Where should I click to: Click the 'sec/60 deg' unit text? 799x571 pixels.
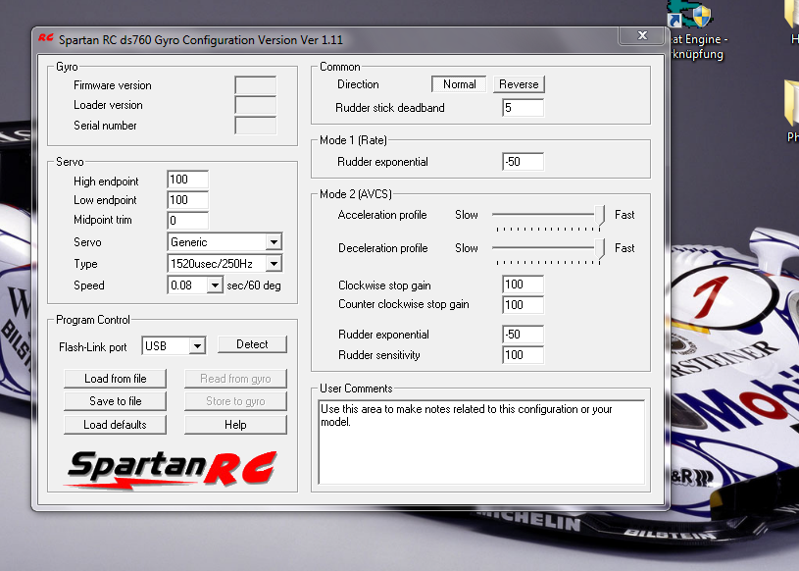[x=254, y=285]
